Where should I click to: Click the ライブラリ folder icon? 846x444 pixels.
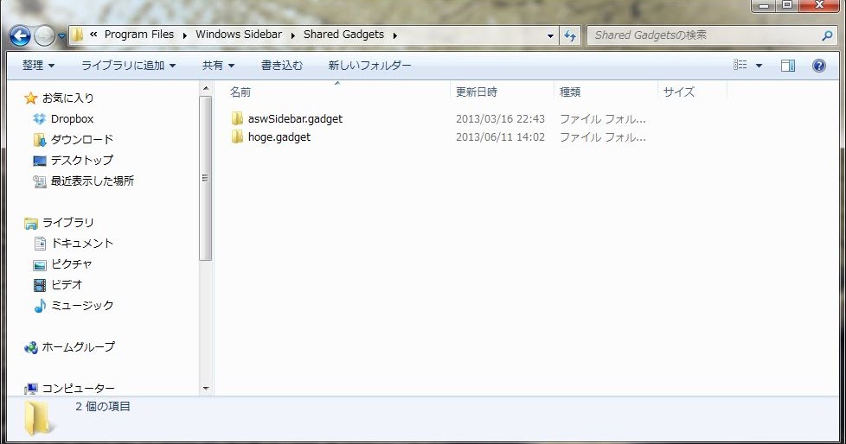(x=31, y=223)
